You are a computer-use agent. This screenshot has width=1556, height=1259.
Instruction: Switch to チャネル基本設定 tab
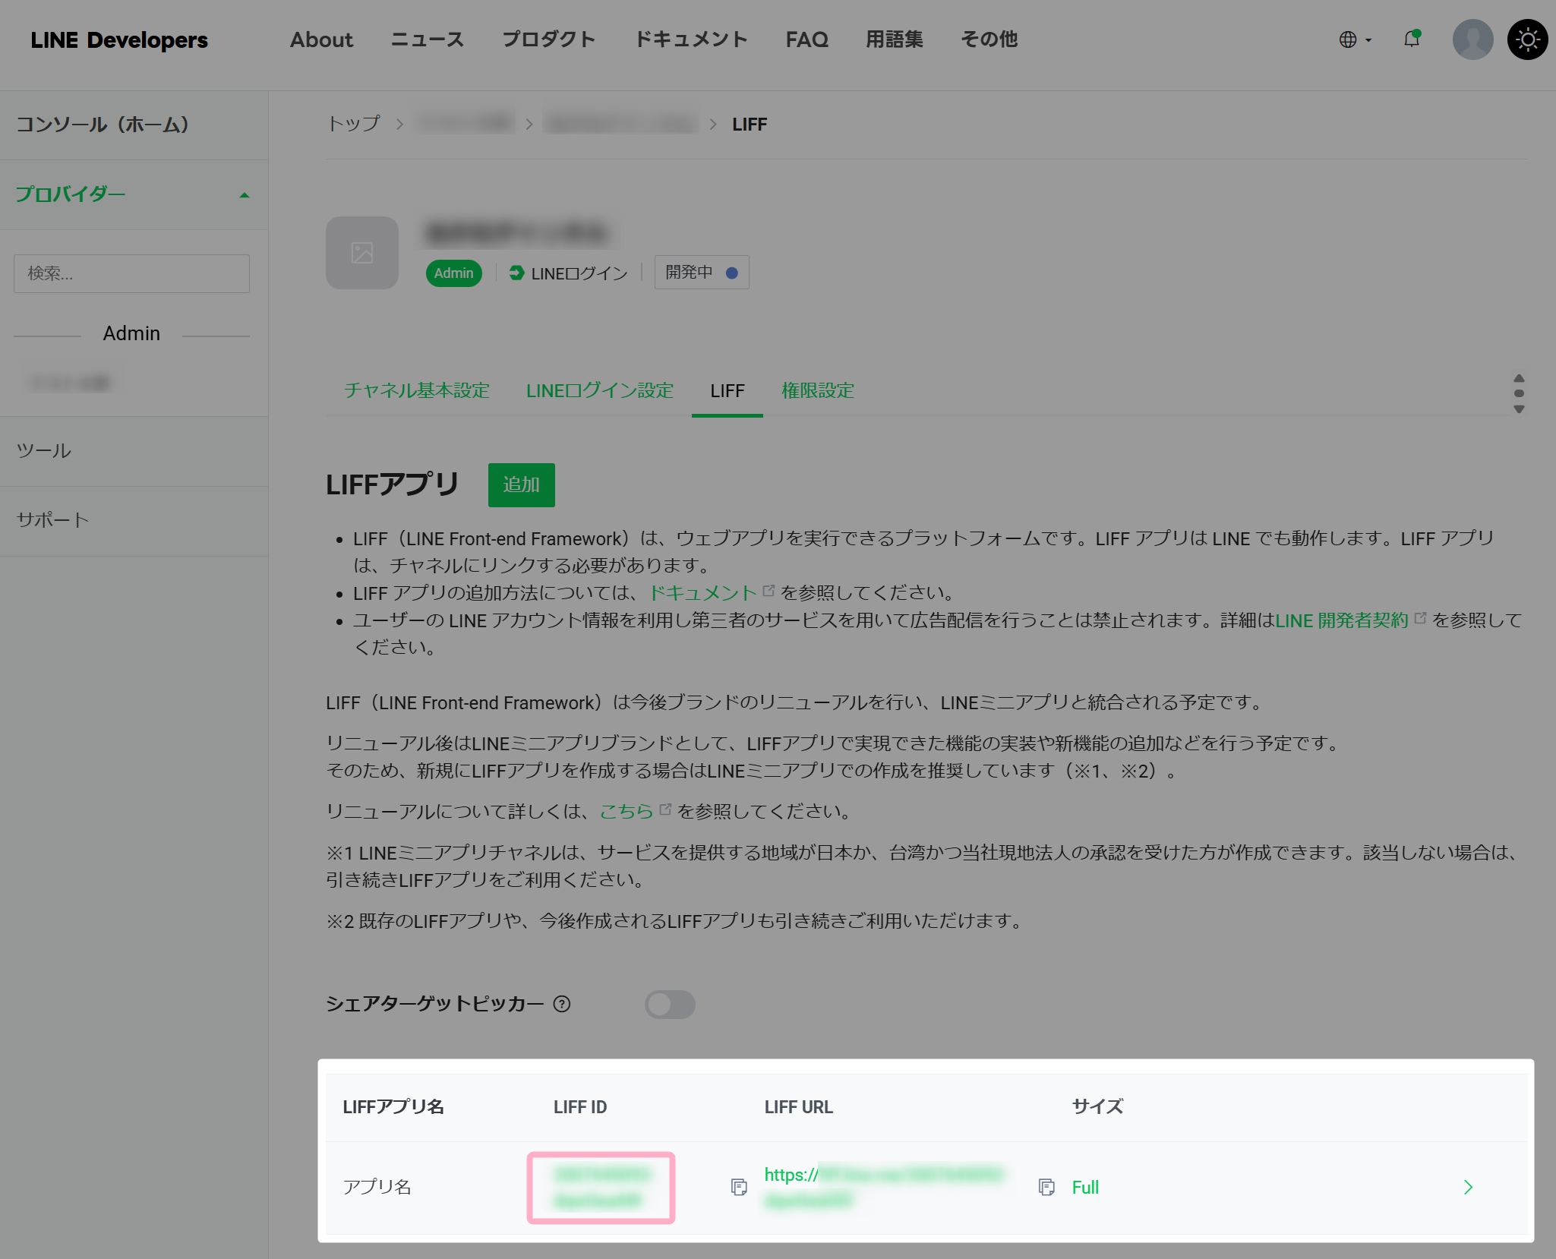[417, 391]
